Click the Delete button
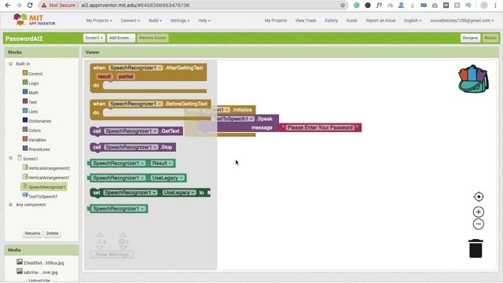This screenshot has height=283, width=503. pos(53,233)
